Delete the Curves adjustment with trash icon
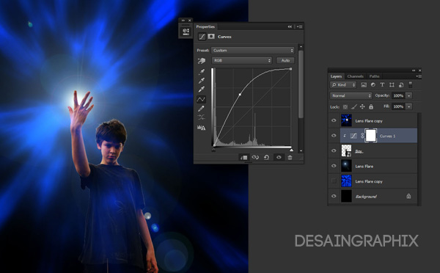Screen dimensions: 440x273 [x=290, y=157]
